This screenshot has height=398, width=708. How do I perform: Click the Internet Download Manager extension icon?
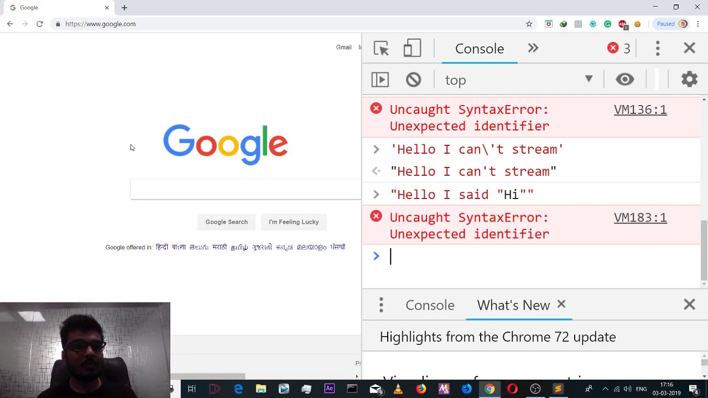click(563, 24)
